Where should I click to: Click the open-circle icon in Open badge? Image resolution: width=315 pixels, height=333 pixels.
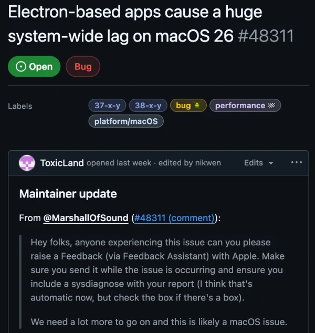[21, 67]
